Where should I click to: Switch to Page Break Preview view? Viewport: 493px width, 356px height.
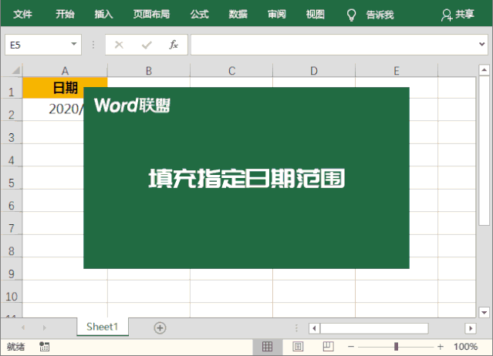pos(327,347)
